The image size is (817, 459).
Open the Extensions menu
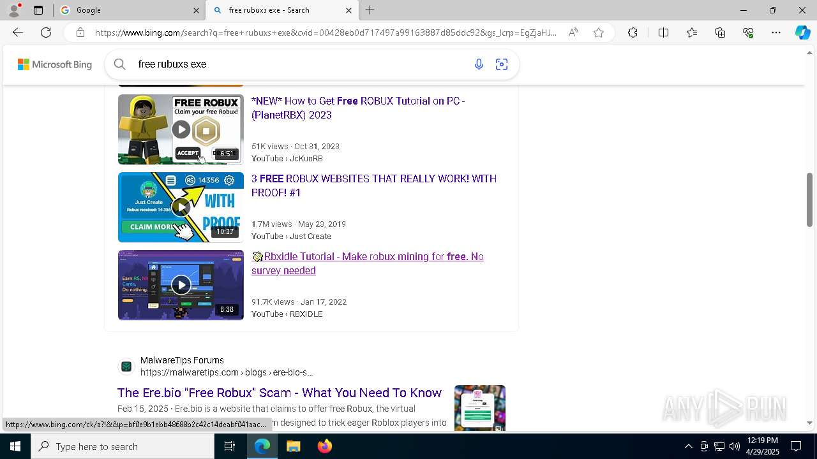633,33
